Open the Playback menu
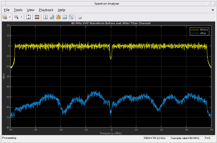 click(x=46, y=10)
